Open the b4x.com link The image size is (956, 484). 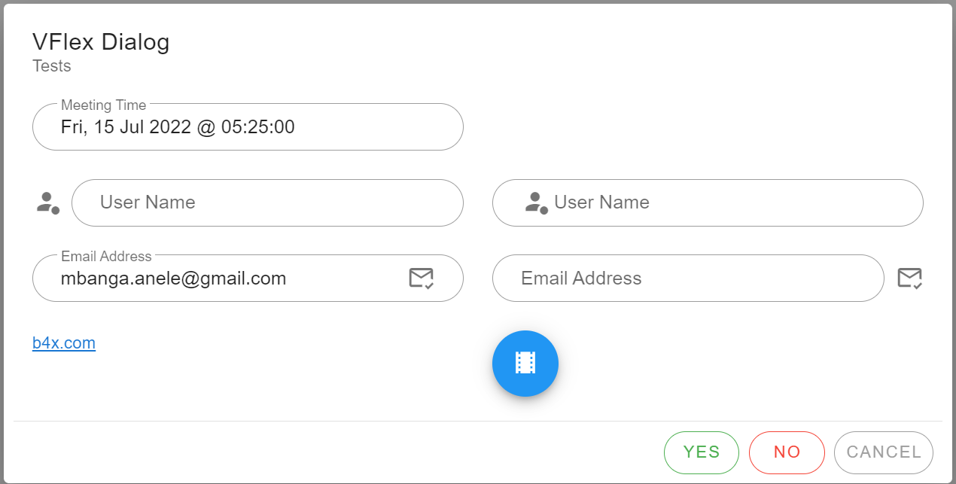[x=64, y=343]
